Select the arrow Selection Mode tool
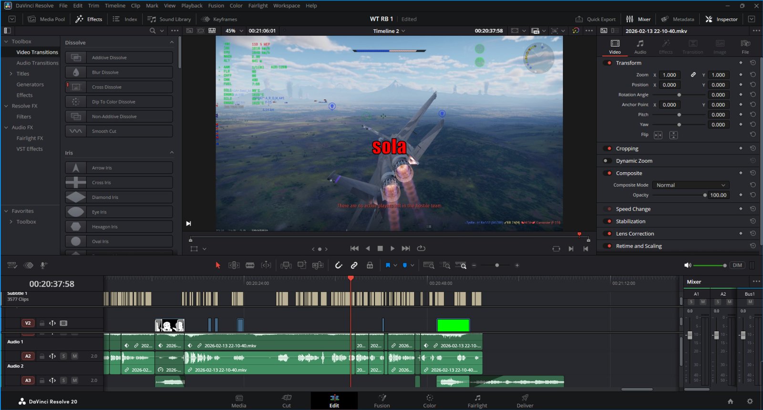The image size is (763, 410). click(218, 265)
